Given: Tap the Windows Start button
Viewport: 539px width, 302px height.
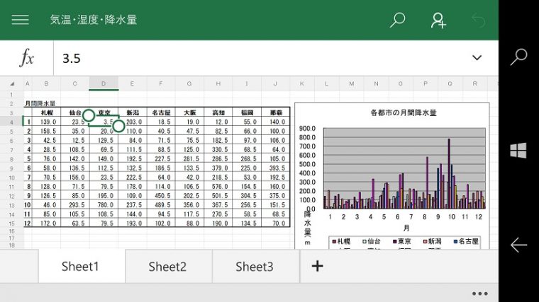Looking at the screenshot, I should point(518,151).
